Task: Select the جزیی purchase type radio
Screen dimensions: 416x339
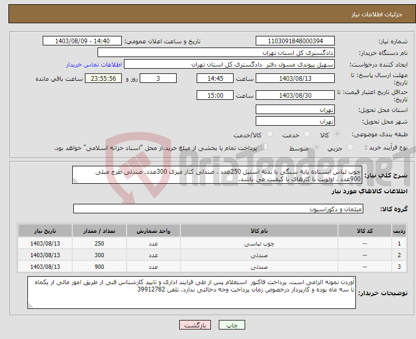Action: [350, 147]
